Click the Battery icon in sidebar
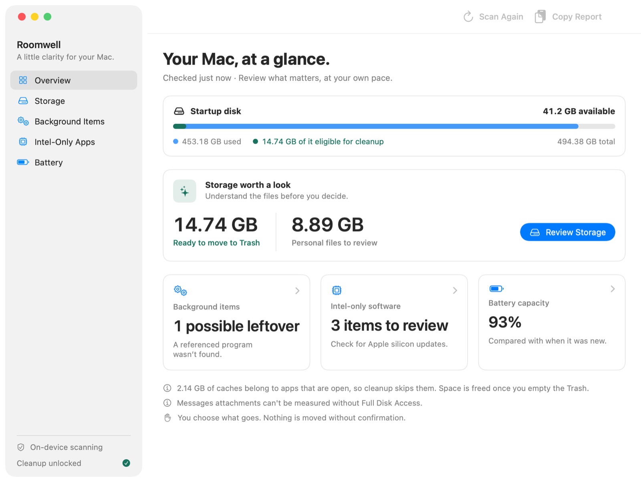Viewport: 641px width, 482px height. pyautogui.click(x=23, y=162)
